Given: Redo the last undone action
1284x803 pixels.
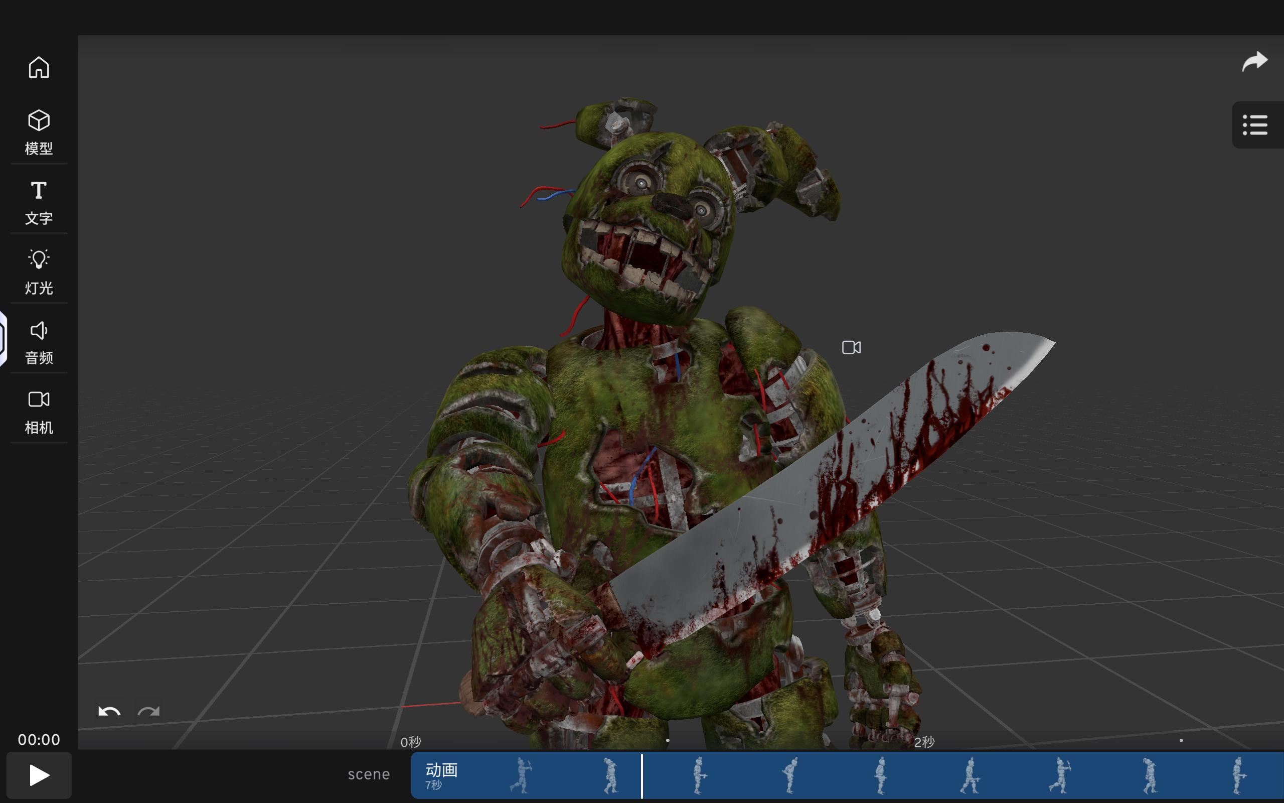Looking at the screenshot, I should (x=148, y=711).
